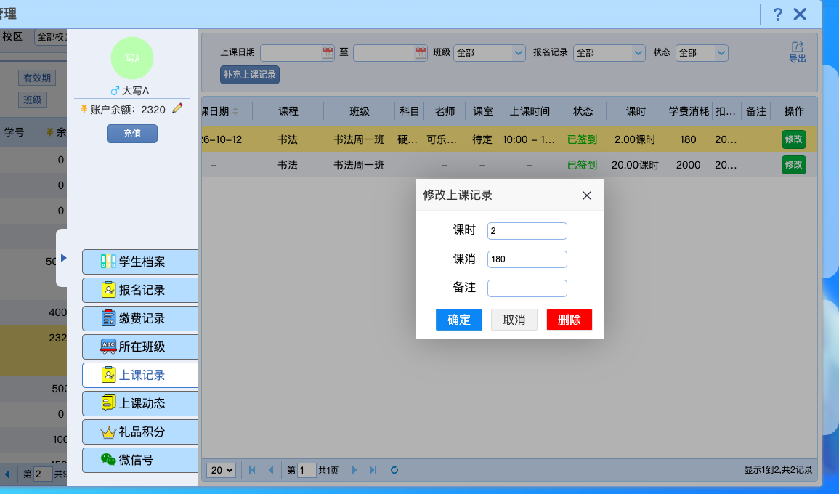This screenshot has height=494, width=839.
Task: Open the 礼品积分 tab
Action: coord(140,432)
